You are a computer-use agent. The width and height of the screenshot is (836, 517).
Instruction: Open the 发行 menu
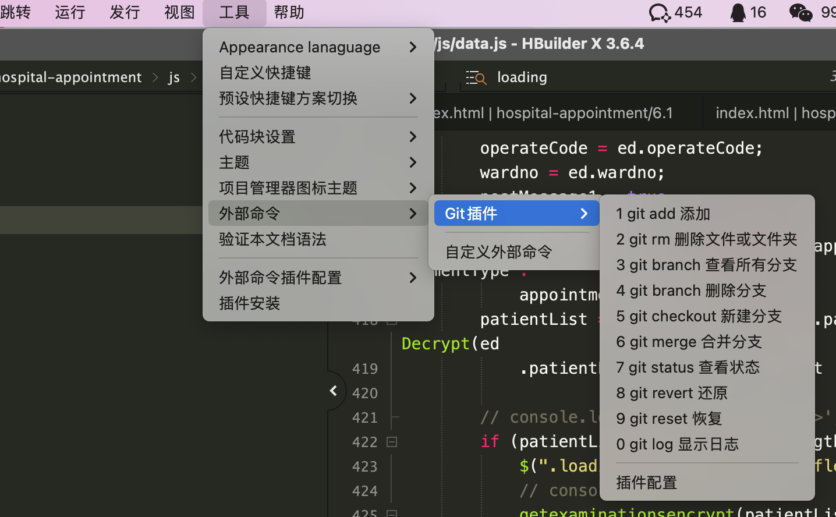[x=125, y=12]
